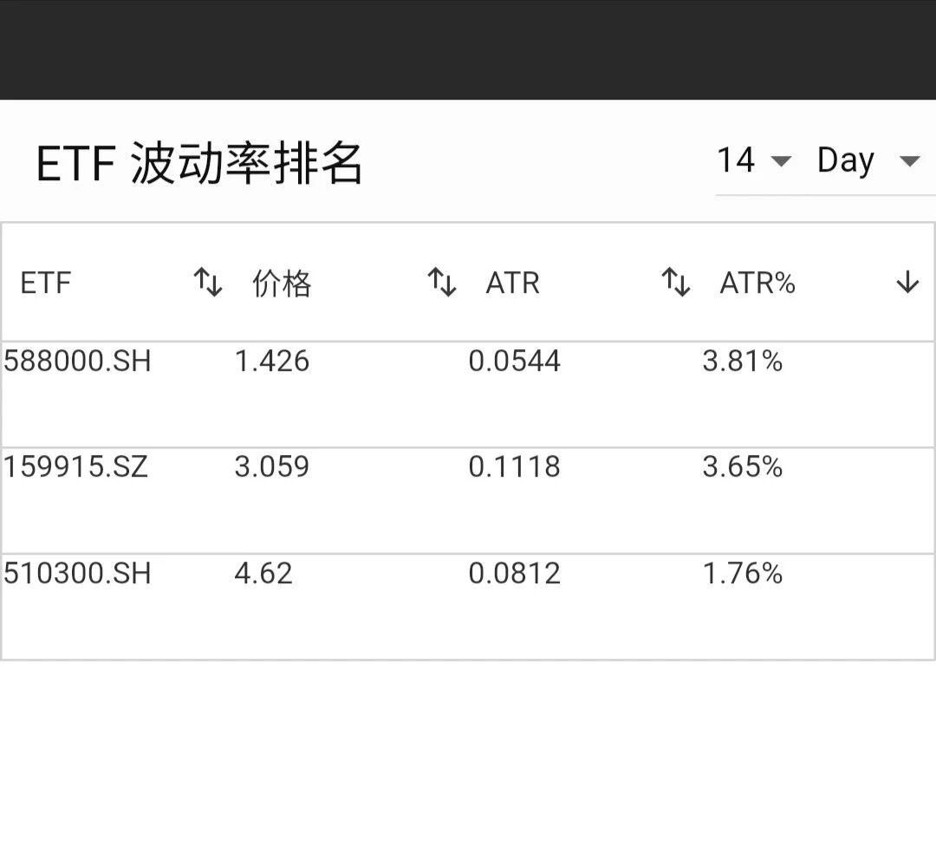
Task: Sort by 价格 using its sort arrows
Action: 442,283
